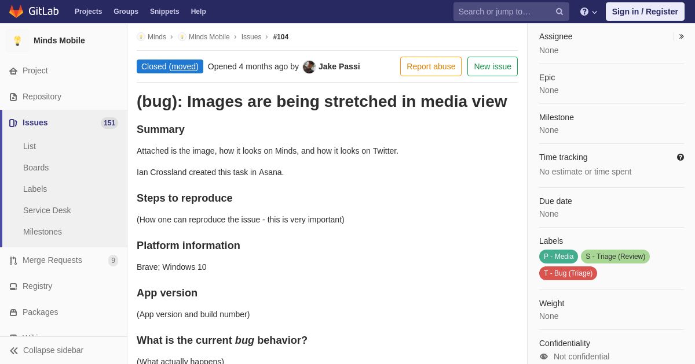
Task: Click Report abuse button
Action: point(431,66)
